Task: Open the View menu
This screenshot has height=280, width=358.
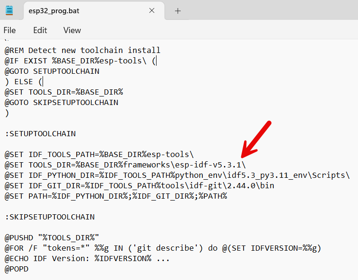Action: pyautogui.click(x=72, y=30)
